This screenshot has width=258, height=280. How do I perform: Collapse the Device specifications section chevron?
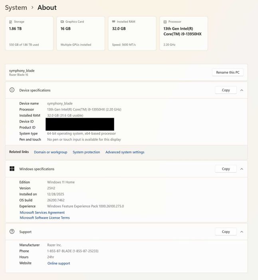pyautogui.click(x=242, y=90)
